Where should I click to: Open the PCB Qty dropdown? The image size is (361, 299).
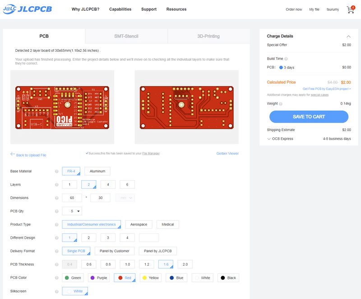(72, 211)
